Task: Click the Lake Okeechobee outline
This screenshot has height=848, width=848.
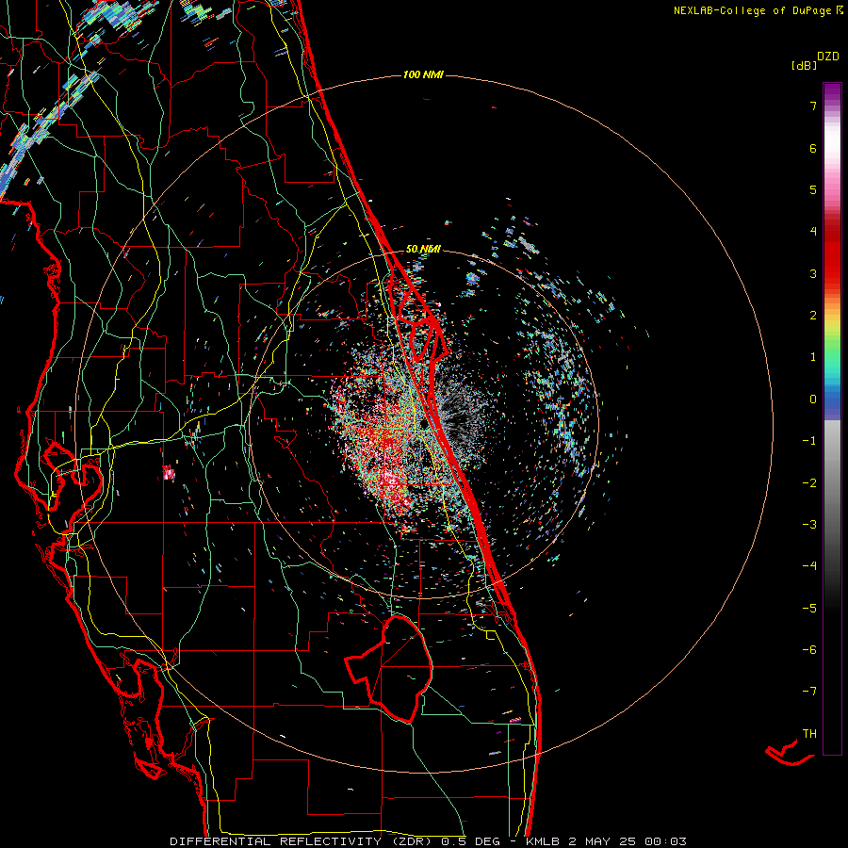Action: [x=388, y=668]
